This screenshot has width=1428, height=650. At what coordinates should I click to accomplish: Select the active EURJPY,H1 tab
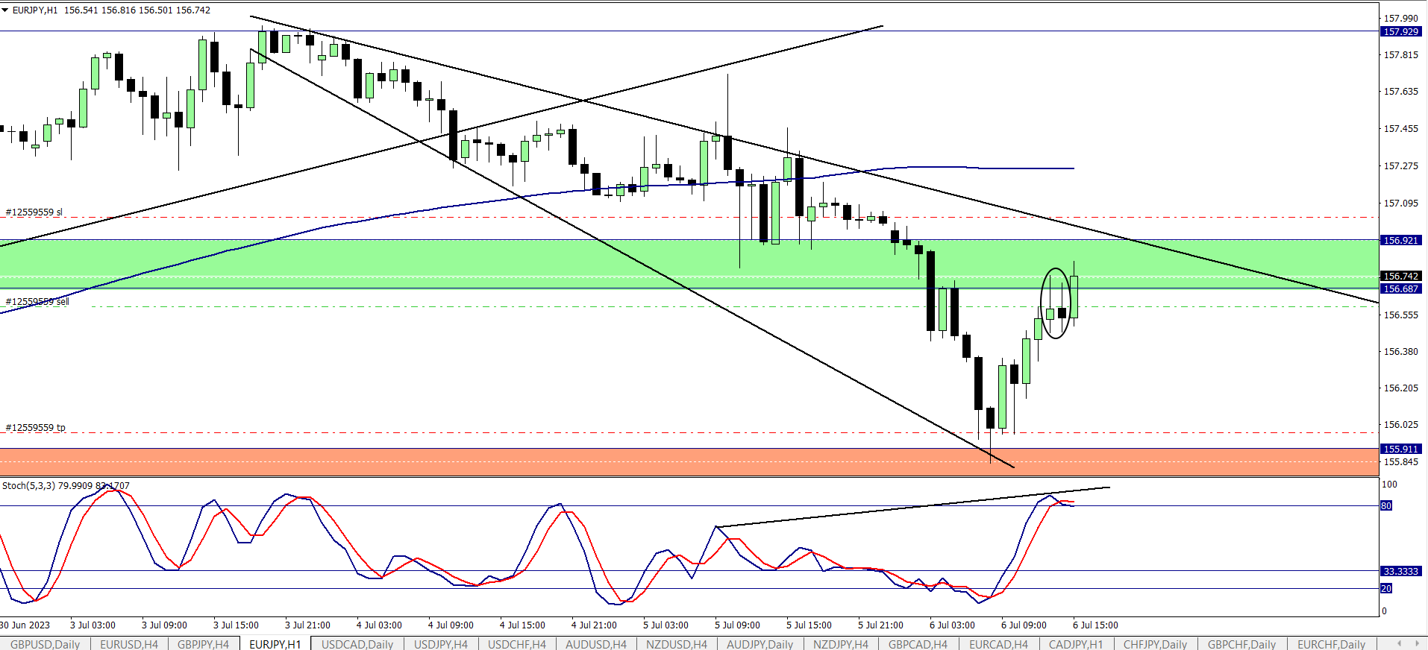[275, 644]
